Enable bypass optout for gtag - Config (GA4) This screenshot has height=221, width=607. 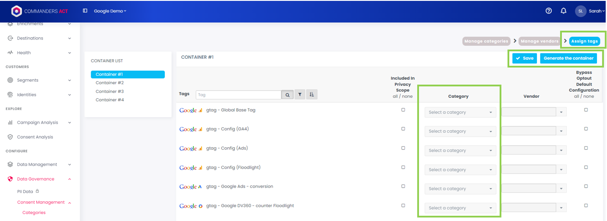pyautogui.click(x=586, y=129)
